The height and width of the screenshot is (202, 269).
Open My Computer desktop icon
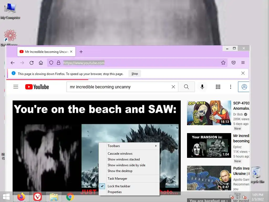coord(10,11)
